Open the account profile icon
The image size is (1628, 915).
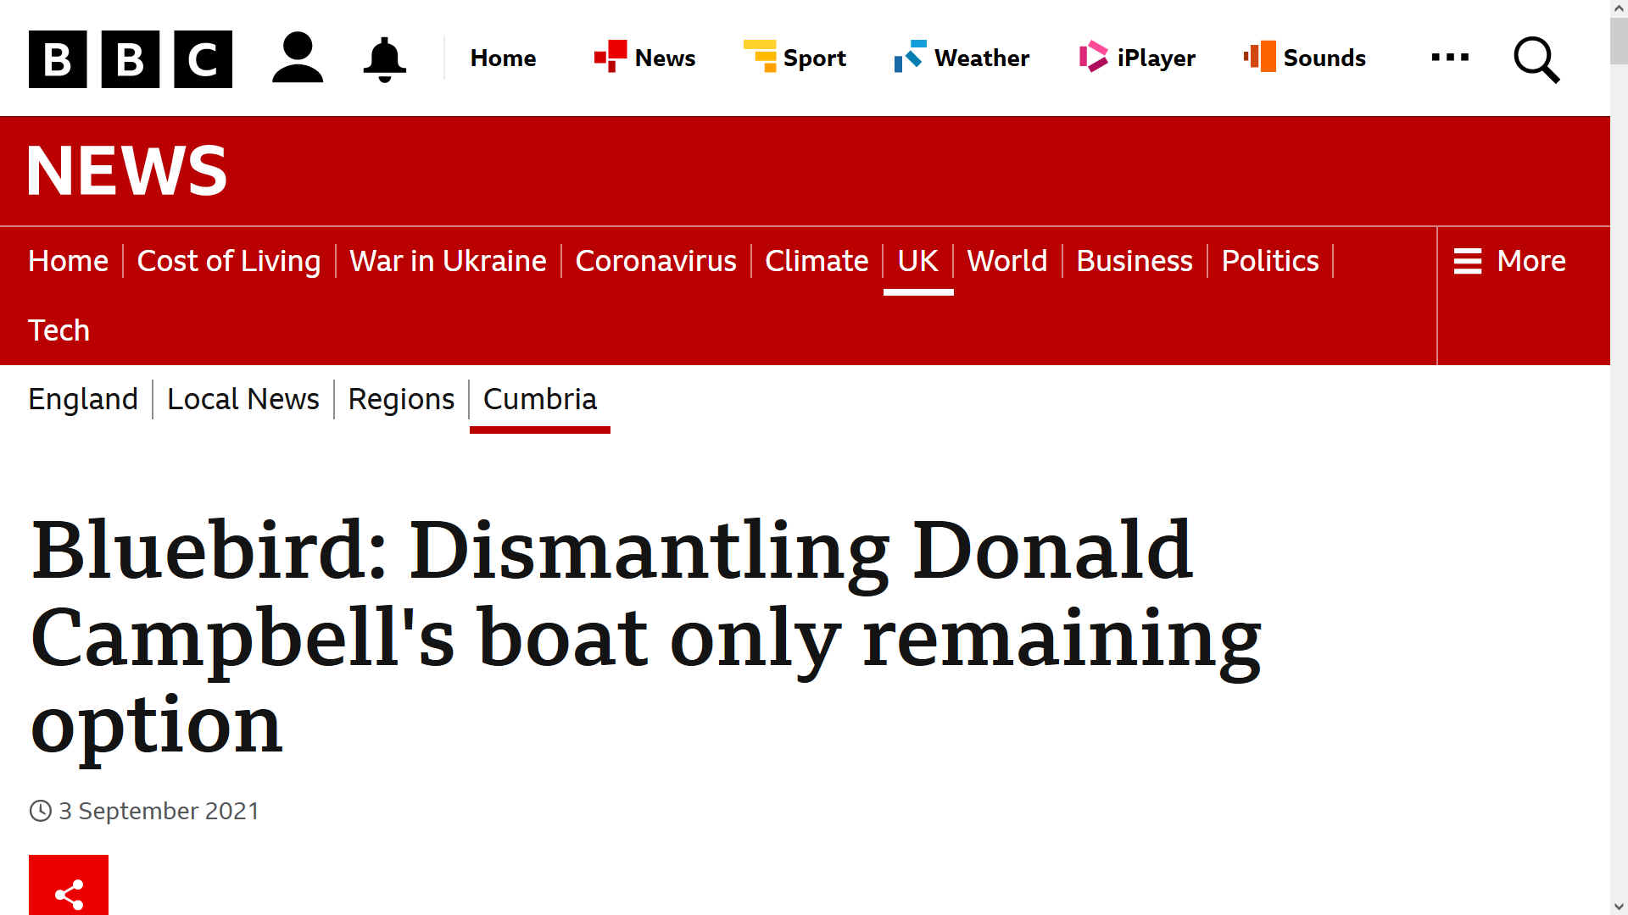(x=298, y=58)
